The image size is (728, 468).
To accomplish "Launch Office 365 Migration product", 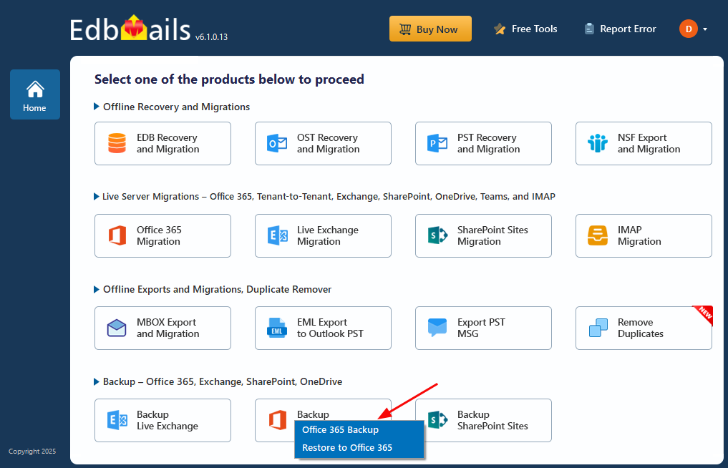I will pyautogui.click(x=162, y=235).
